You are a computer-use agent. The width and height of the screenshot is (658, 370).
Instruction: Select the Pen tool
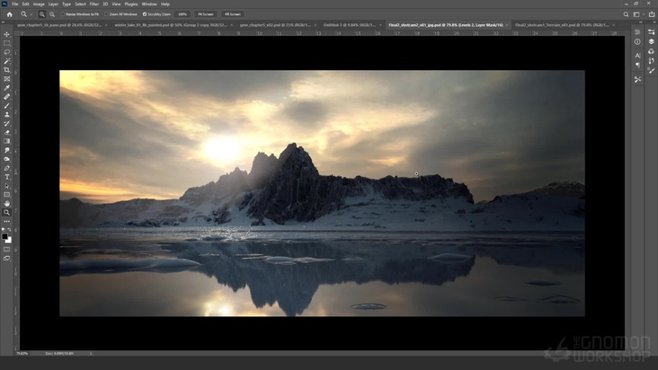pos(6,168)
